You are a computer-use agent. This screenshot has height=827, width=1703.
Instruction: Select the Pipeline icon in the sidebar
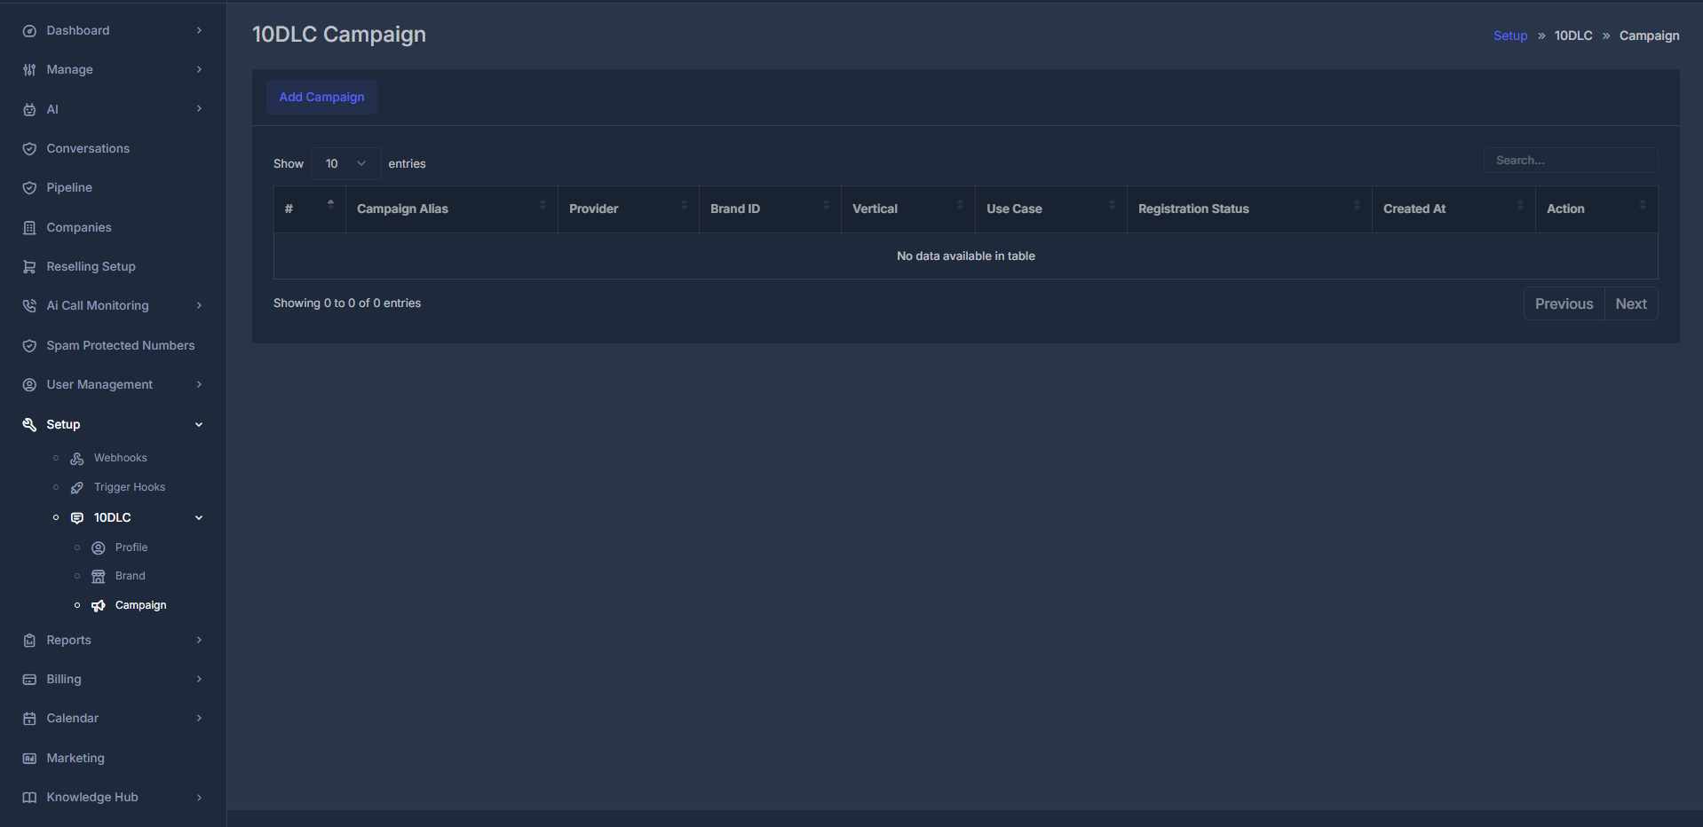(29, 187)
